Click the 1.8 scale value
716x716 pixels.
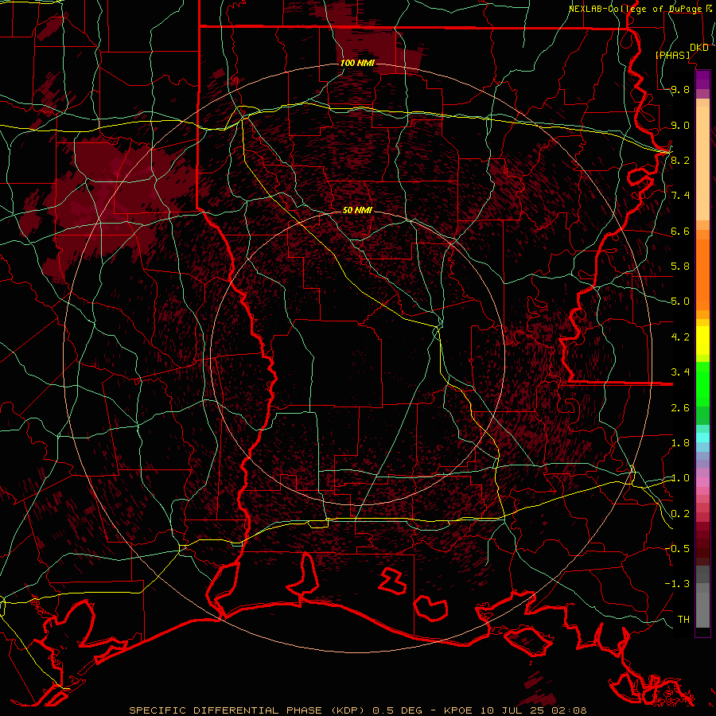click(x=680, y=443)
